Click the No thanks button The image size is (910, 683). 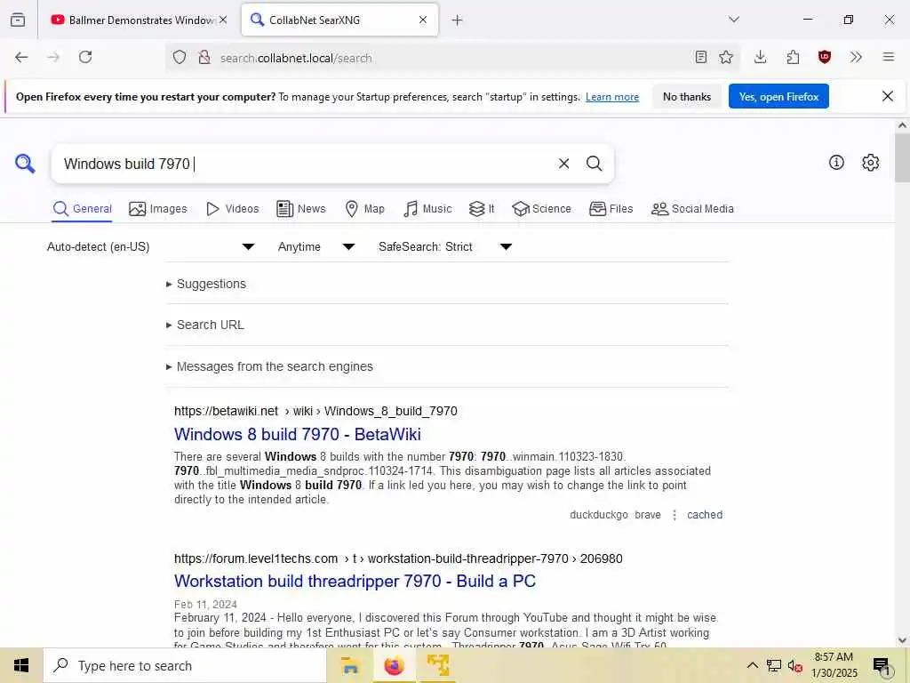(687, 96)
